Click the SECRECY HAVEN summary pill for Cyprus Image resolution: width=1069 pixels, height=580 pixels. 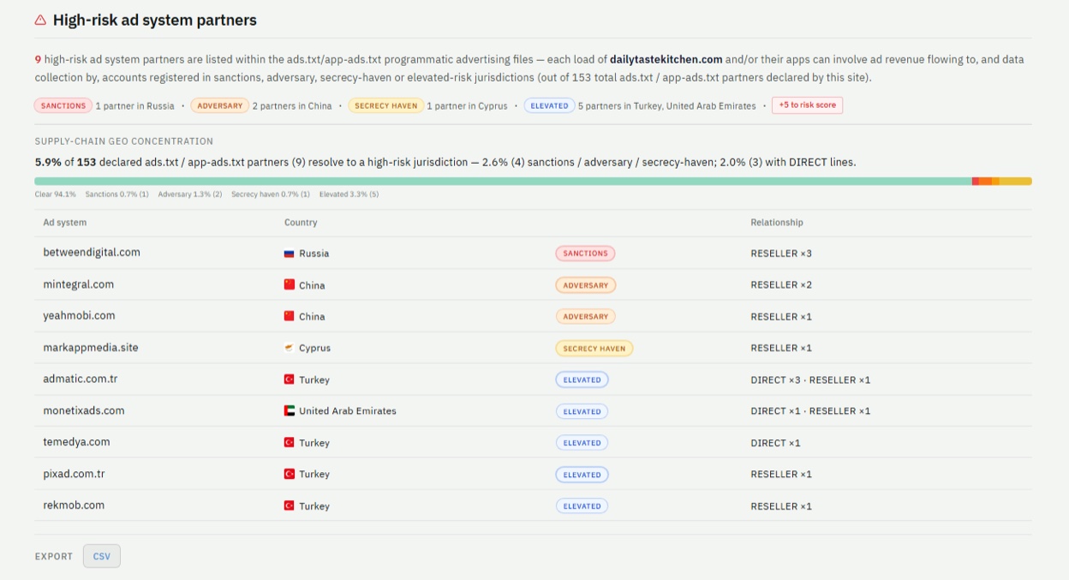[385, 106]
